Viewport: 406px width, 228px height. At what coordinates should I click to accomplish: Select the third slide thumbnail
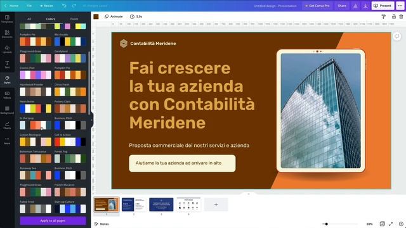(161, 205)
